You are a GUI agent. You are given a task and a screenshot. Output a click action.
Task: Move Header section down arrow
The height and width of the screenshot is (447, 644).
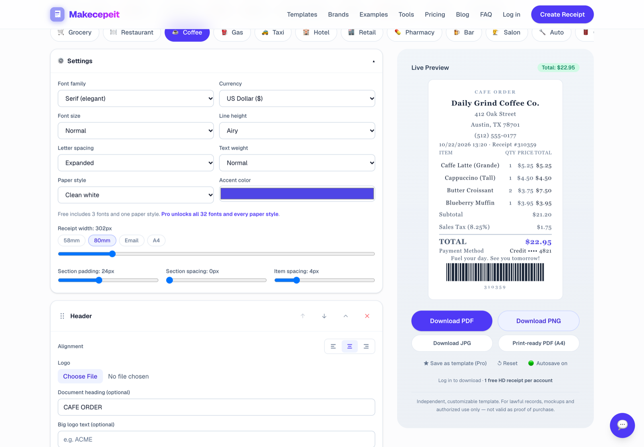(324, 316)
